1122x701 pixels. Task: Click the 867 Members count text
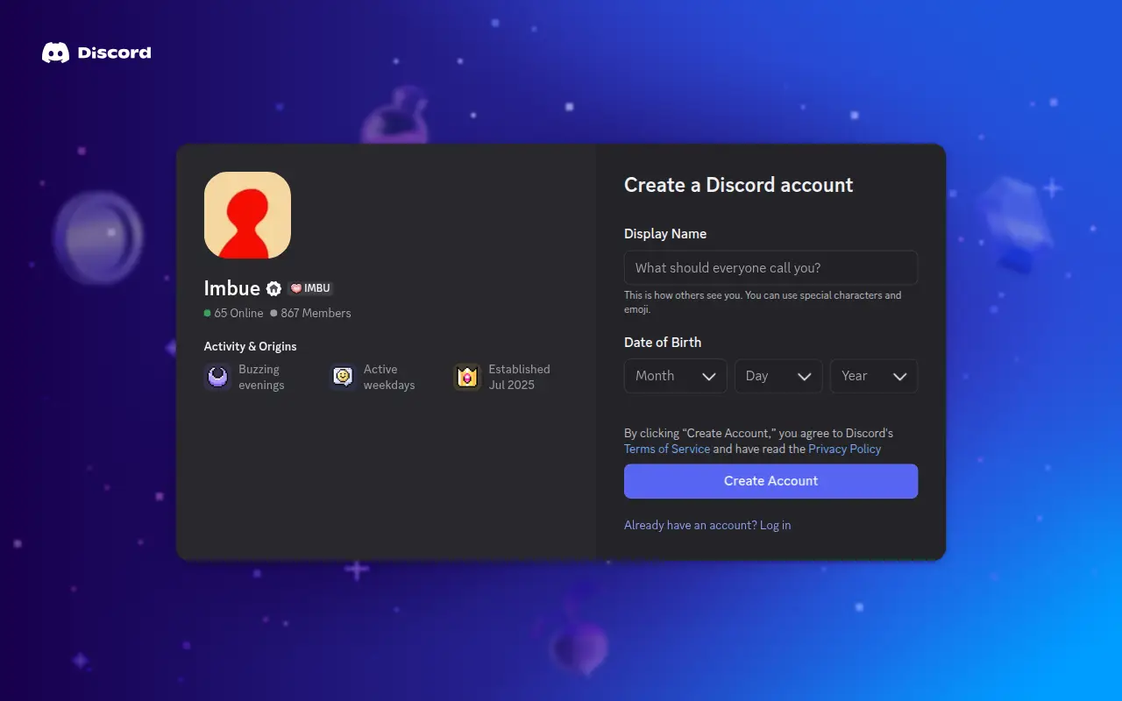[316, 313]
